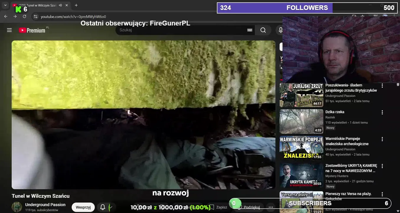View site information for youtube.com
Image resolution: width=400 pixels, height=213 pixels.
coord(35,17)
